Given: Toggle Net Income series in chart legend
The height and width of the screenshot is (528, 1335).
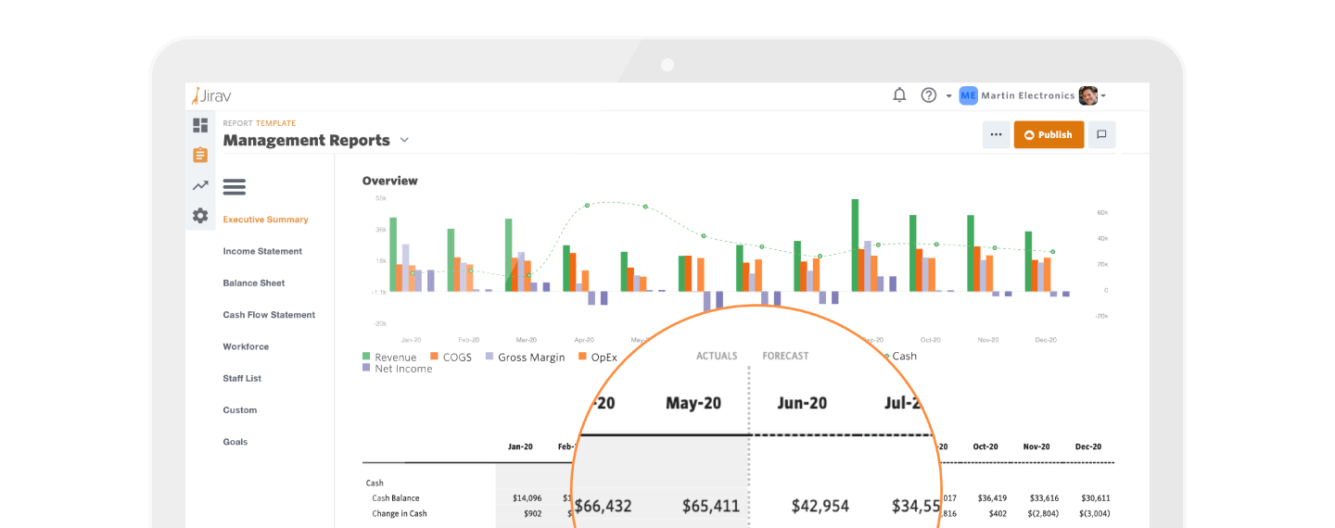Looking at the screenshot, I should 397,369.
